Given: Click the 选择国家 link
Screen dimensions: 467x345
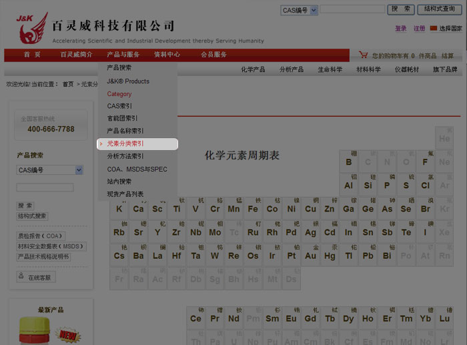Looking at the screenshot, I should [450, 29].
